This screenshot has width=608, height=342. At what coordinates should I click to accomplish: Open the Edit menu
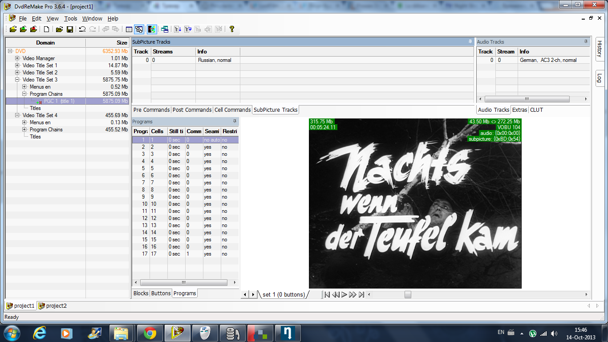tap(36, 19)
